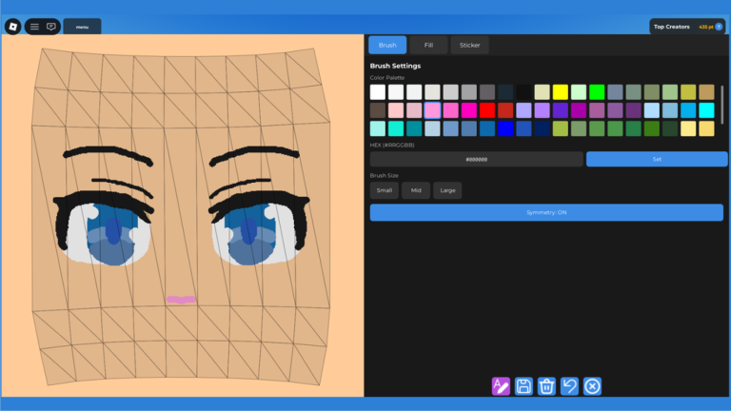Close the editor with the circled X icon
731x411 pixels.
click(x=592, y=386)
